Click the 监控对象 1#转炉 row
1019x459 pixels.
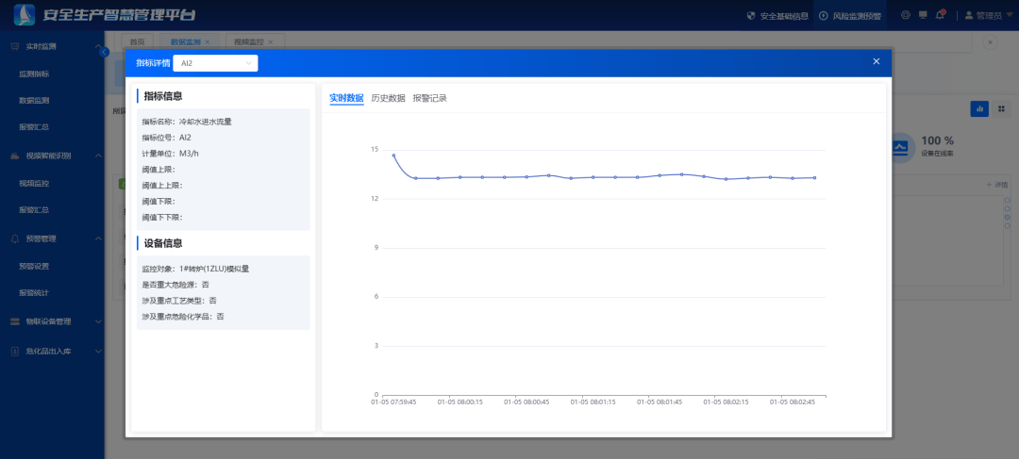click(x=195, y=269)
